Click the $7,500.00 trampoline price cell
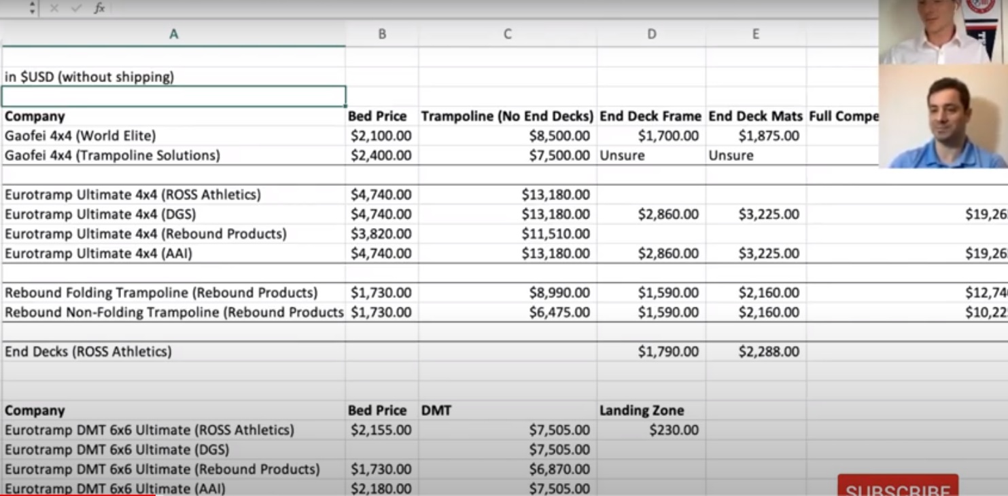The height and width of the screenshot is (496, 1008). pos(507,155)
